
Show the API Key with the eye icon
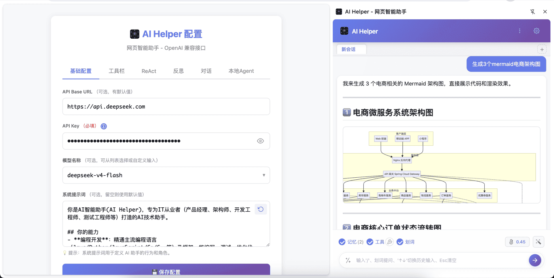click(260, 141)
